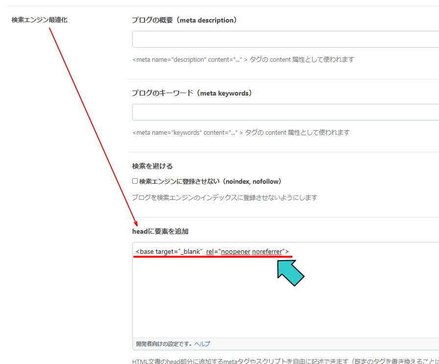Click the meta name="keywords" hint text
Screen dimensions: 439x364
coord(241,132)
